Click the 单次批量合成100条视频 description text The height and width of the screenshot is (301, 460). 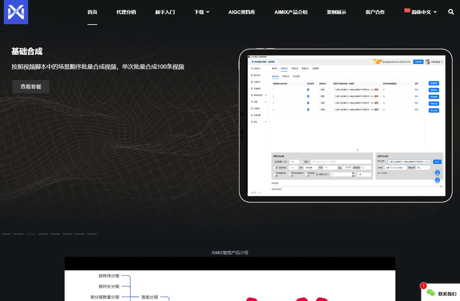(x=153, y=67)
